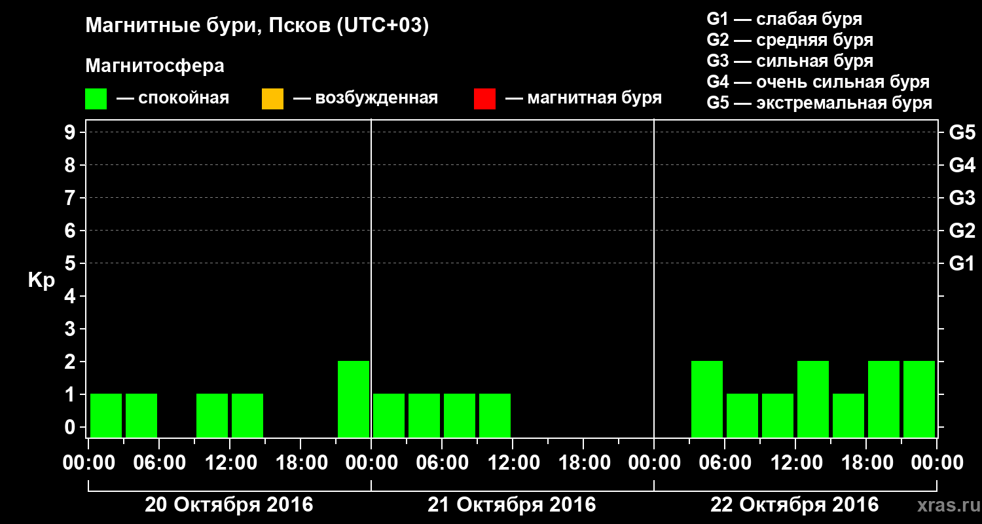Viewport: 982px width, 524px height.
Task: Click the G4 right axis label
Action: tap(962, 165)
